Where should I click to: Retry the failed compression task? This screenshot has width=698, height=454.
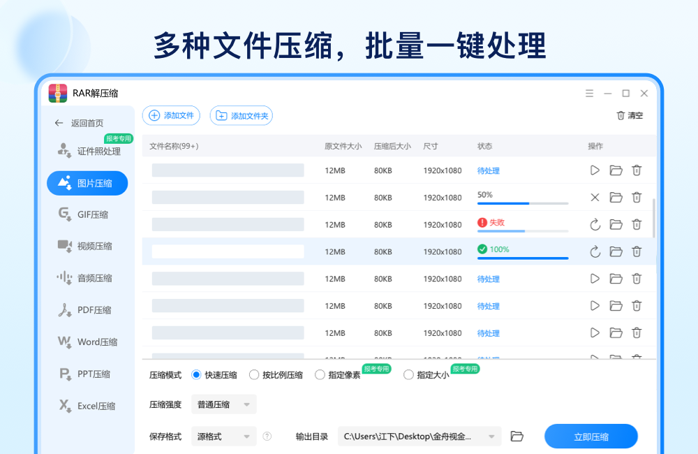594,224
